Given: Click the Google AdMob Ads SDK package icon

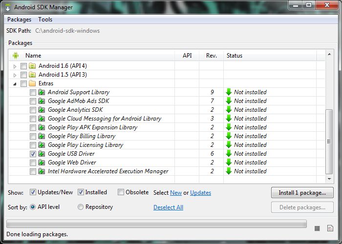Looking at the screenshot, I should point(42,101).
